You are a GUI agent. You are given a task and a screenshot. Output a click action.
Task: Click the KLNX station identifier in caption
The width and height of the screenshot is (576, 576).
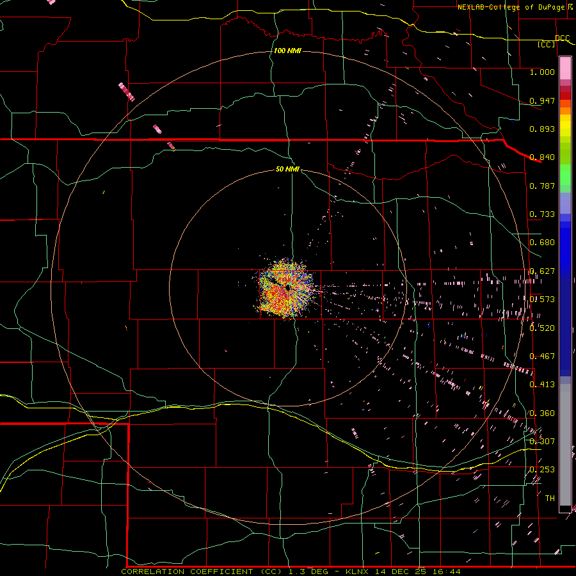click(x=358, y=572)
